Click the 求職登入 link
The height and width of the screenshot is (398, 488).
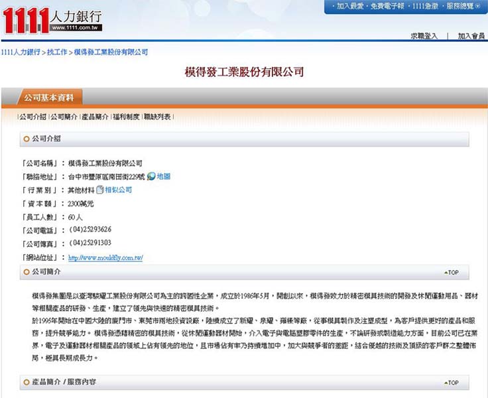(x=424, y=36)
